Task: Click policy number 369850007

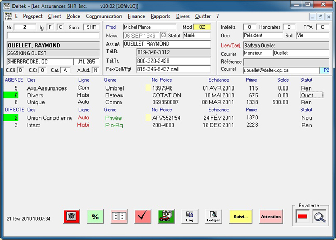Action: pyautogui.click(x=165, y=102)
